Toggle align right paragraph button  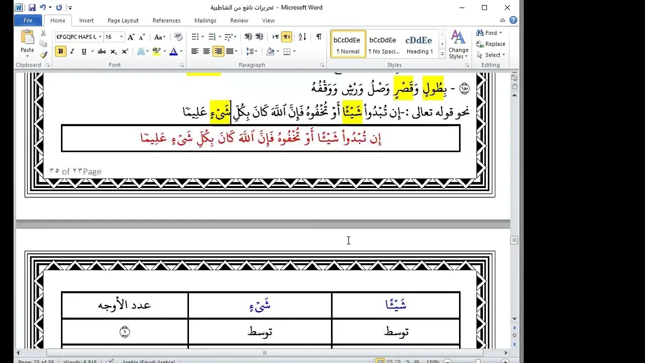point(218,51)
